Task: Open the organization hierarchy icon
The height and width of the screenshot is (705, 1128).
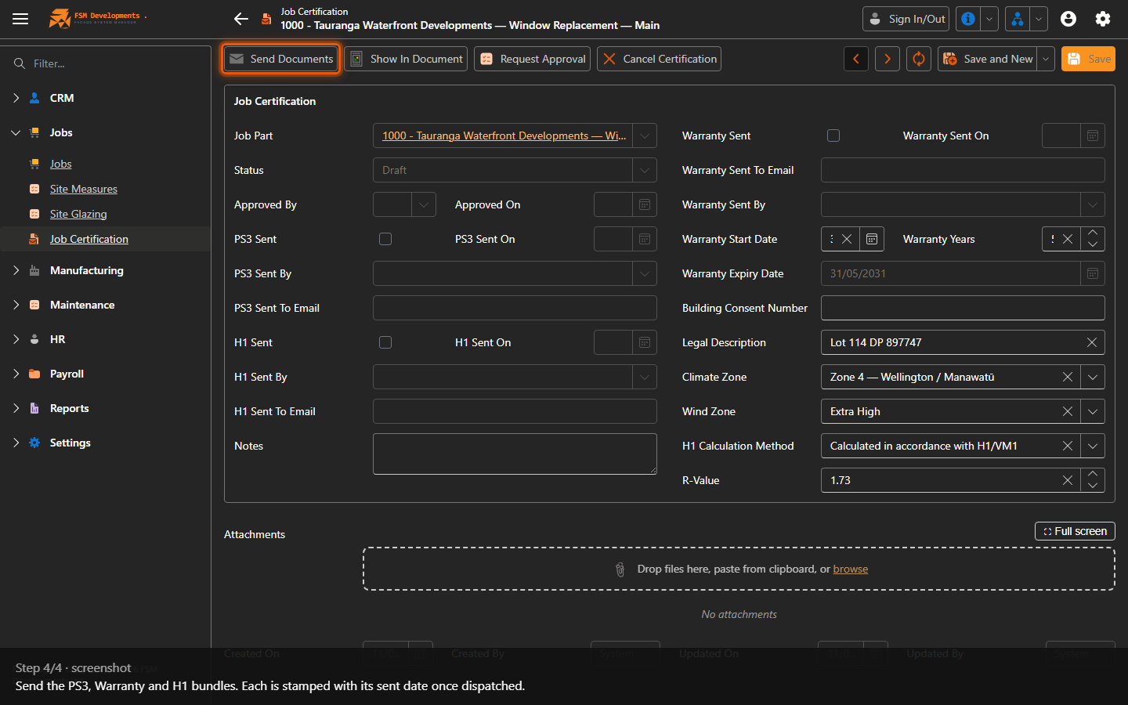Action: coord(1018,19)
